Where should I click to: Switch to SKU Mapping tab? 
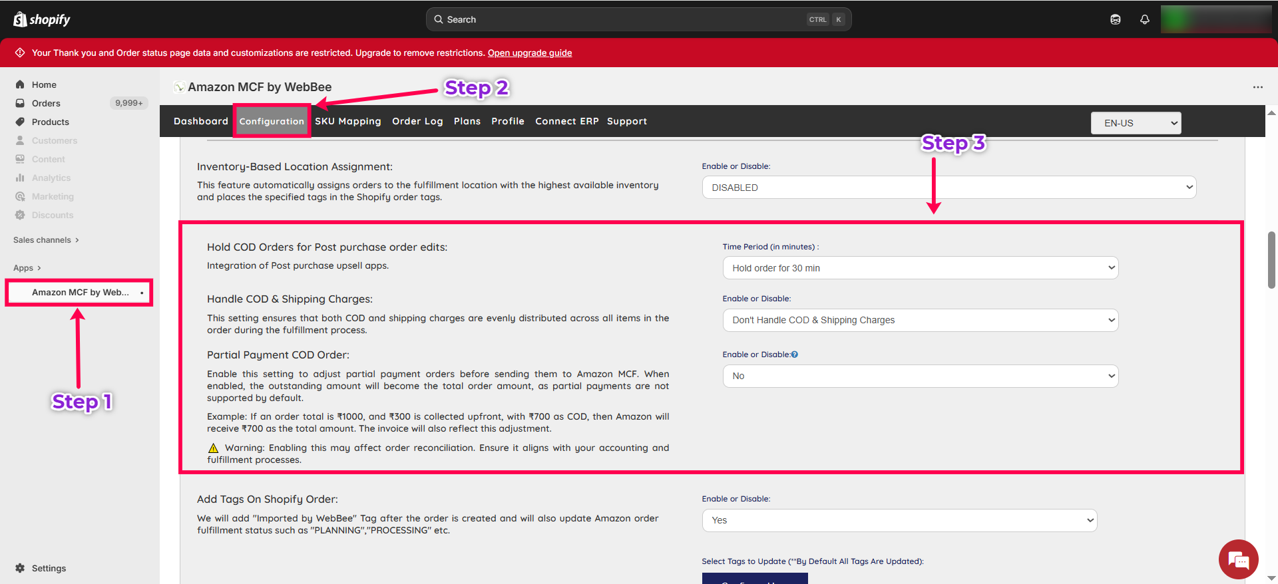[x=347, y=121]
